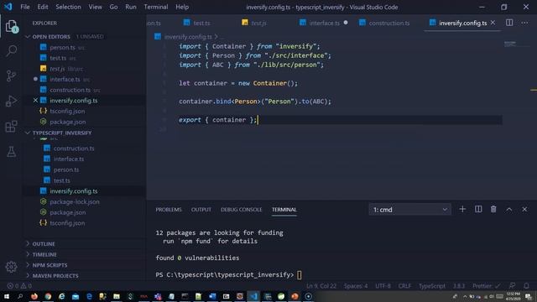Click Ln 9, Col 22 cursor position
This screenshot has height=302, width=537.
pos(321,285)
